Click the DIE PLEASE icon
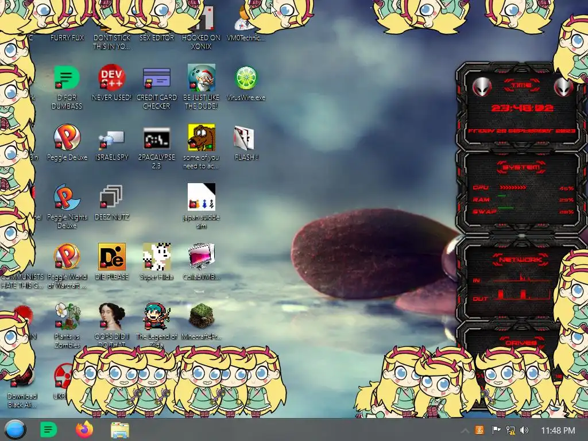Viewport: 588px width, 441px height. (x=111, y=257)
